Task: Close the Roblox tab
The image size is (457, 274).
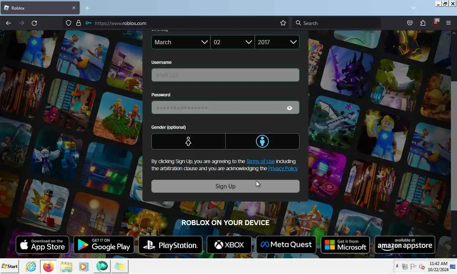Action: (x=74, y=8)
